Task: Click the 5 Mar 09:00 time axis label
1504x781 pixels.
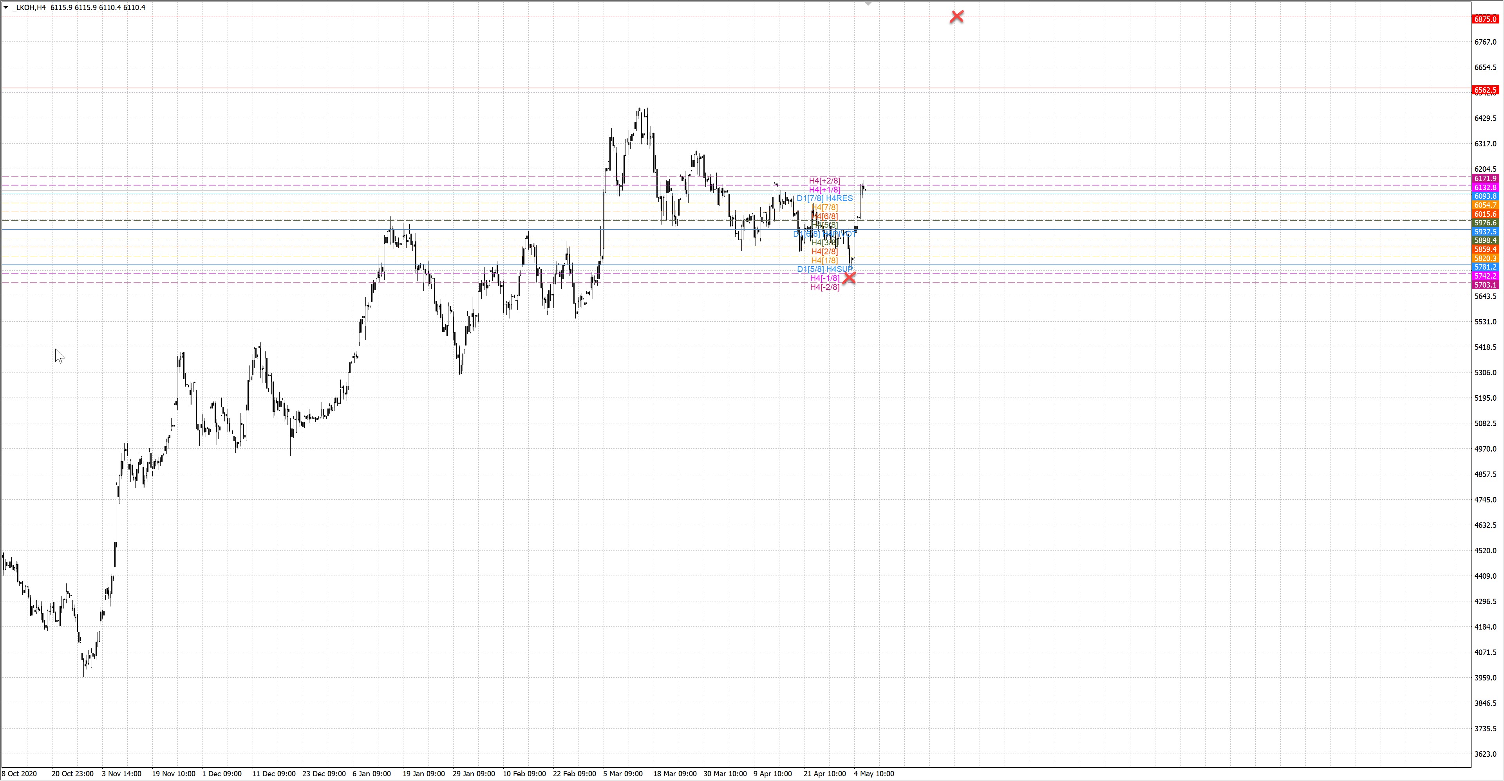Action: coord(623,774)
